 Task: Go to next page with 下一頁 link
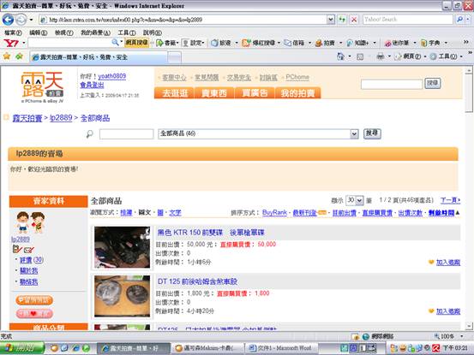pyautogui.click(x=450, y=200)
